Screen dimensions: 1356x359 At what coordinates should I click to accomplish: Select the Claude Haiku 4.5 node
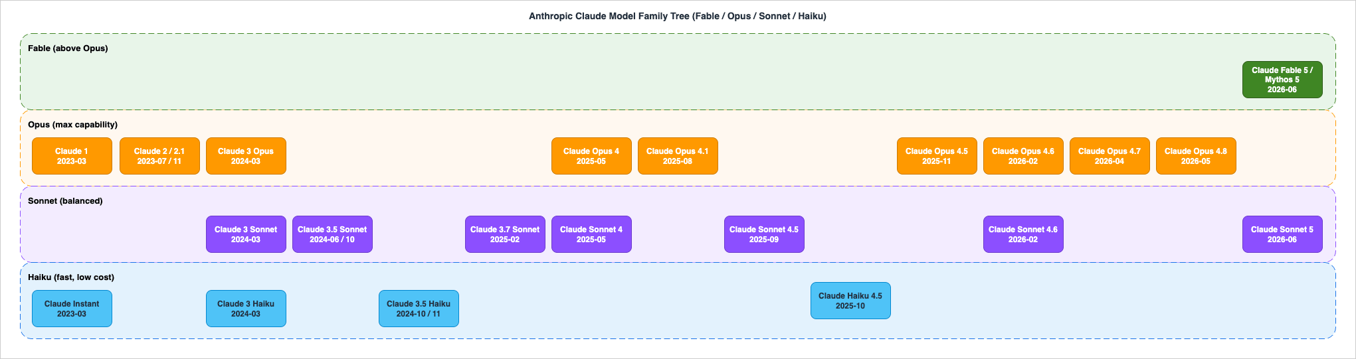click(x=850, y=301)
